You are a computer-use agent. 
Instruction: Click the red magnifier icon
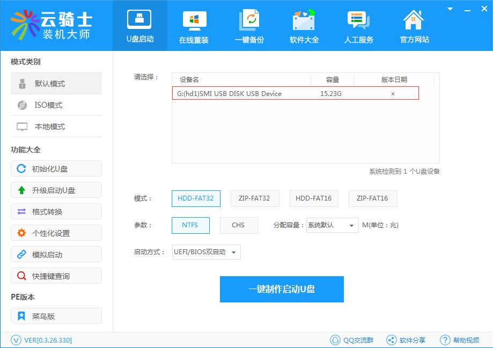coord(21,276)
